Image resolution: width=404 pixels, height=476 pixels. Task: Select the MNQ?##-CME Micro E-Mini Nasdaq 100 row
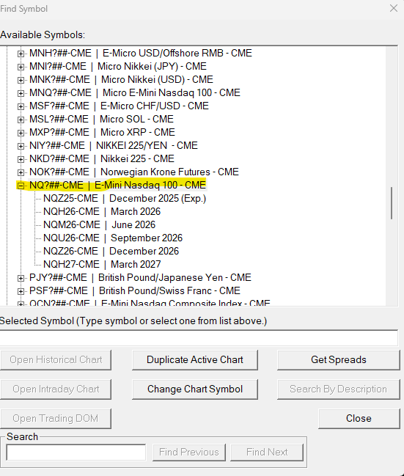point(135,92)
